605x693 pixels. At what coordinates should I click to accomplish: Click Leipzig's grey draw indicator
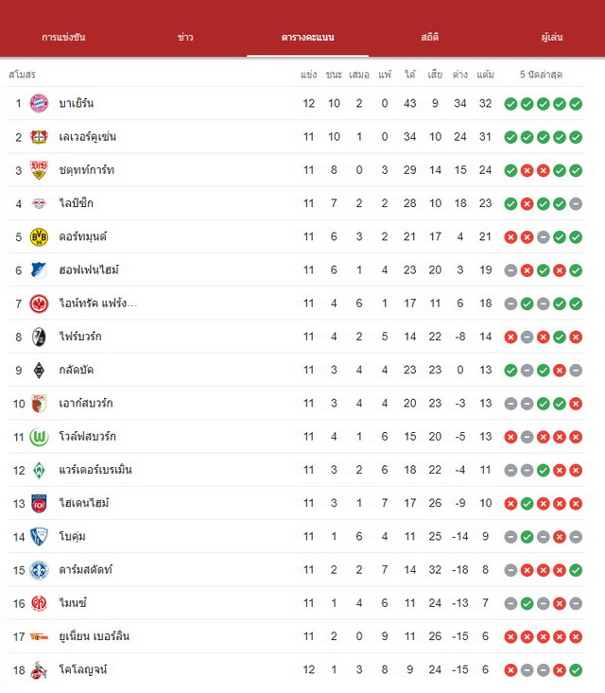click(x=576, y=204)
